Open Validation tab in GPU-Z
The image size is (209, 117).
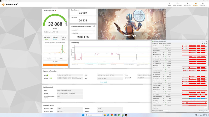pyautogui.click(x=169, y=44)
